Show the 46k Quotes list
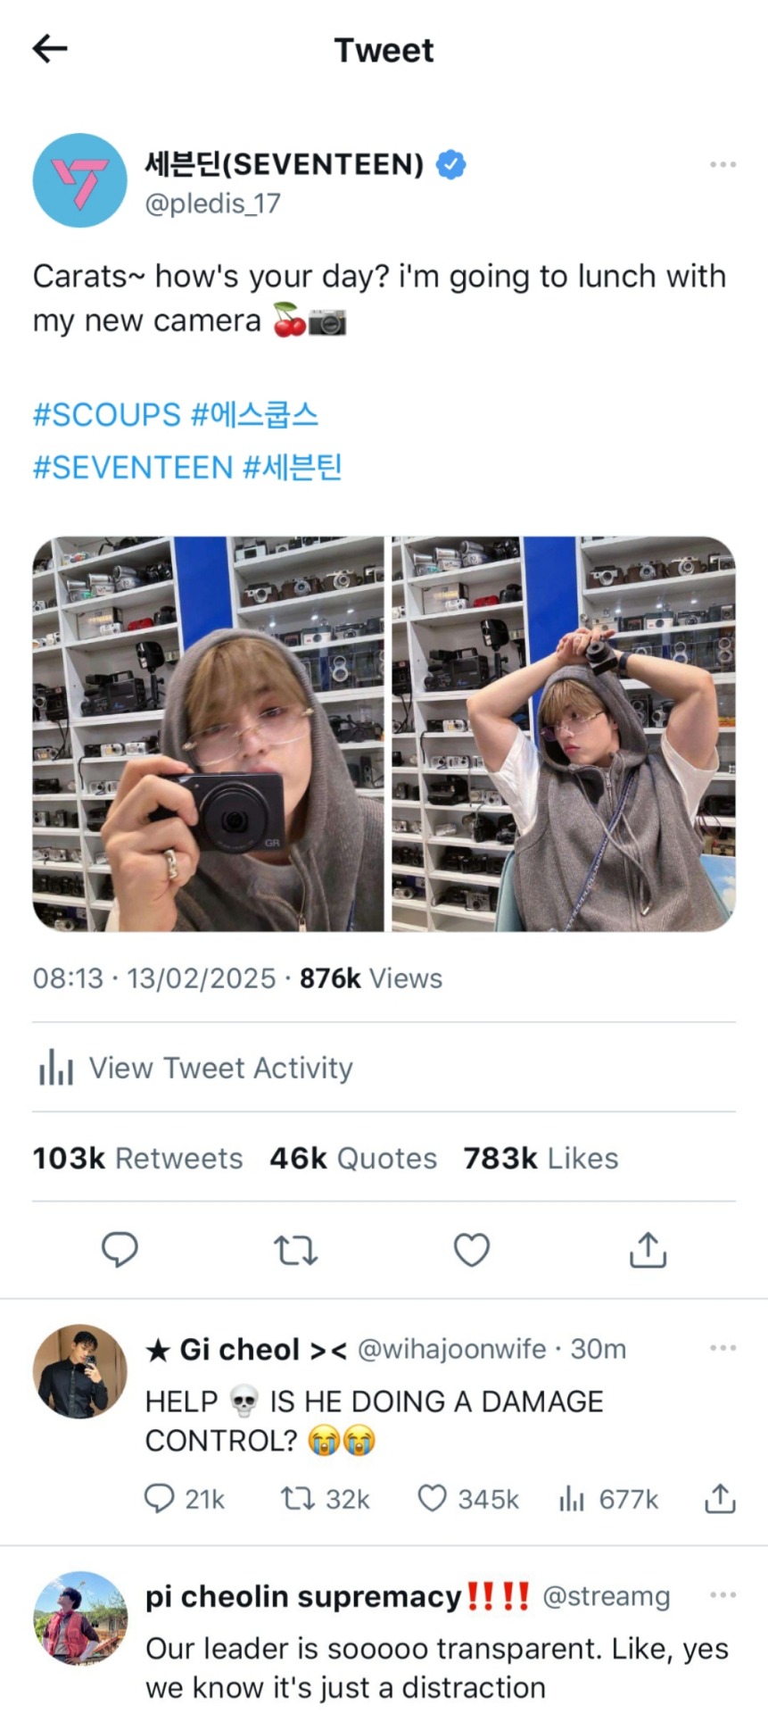 coord(353,1159)
